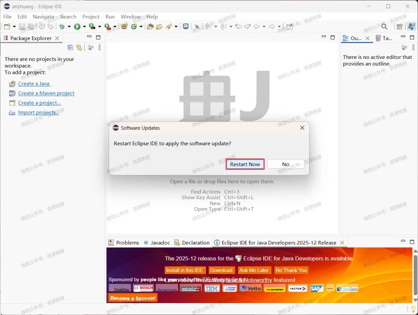The width and height of the screenshot is (418, 315).
Task: Minimize the Package Explorer panel
Action: [x=89, y=37]
